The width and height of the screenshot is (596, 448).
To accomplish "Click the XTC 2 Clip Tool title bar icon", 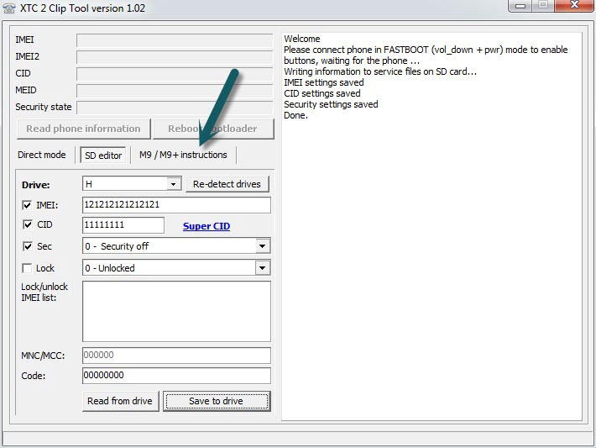I will pyautogui.click(x=9, y=8).
